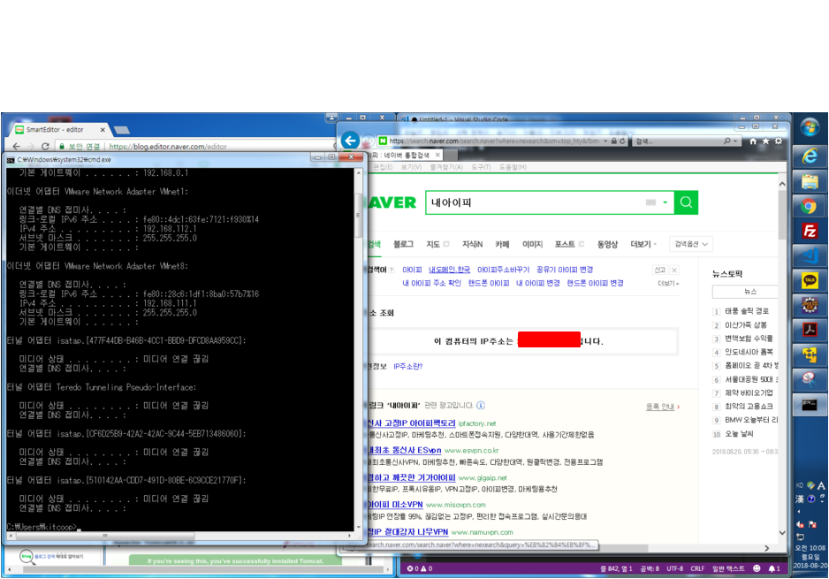This screenshot has height=579, width=829.
Task: Open news topic 인도네시아 롬복
Action: pos(749,352)
